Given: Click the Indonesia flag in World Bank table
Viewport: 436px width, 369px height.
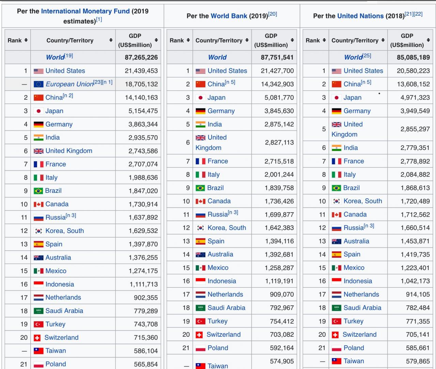Looking at the screenshot, I should coord(201,281).
